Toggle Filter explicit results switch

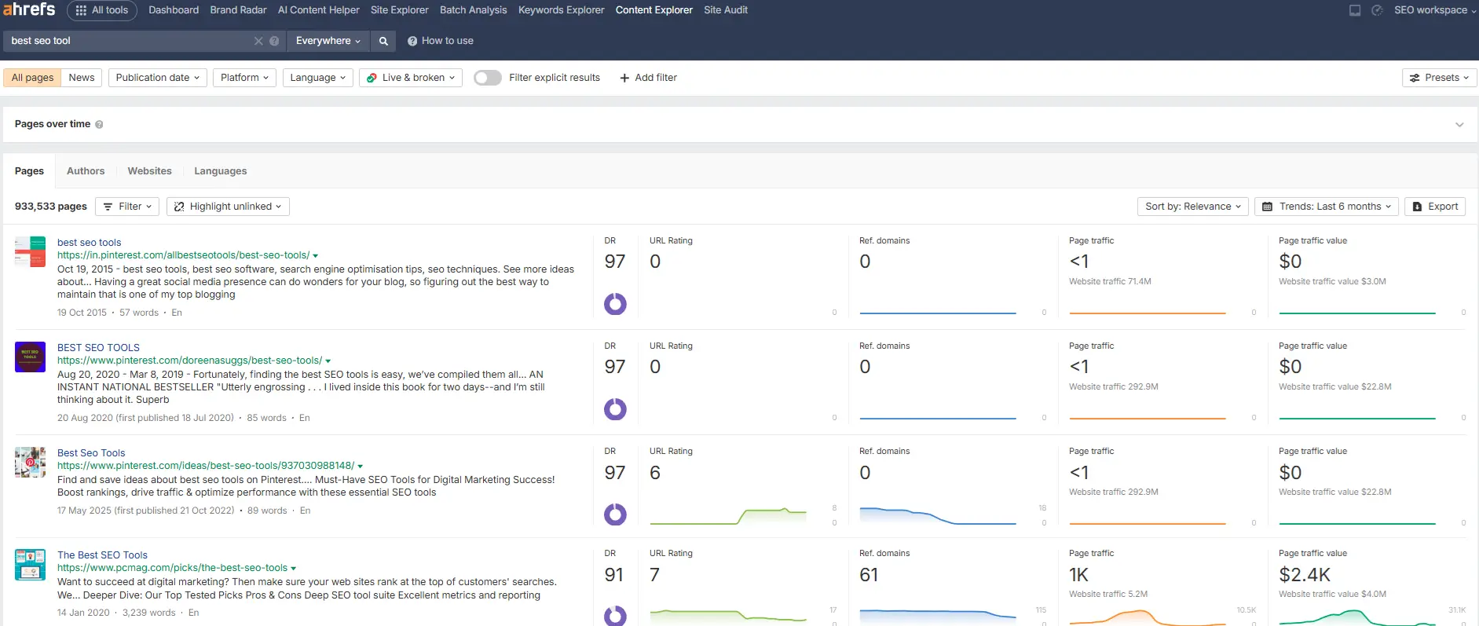pos(487,78)
